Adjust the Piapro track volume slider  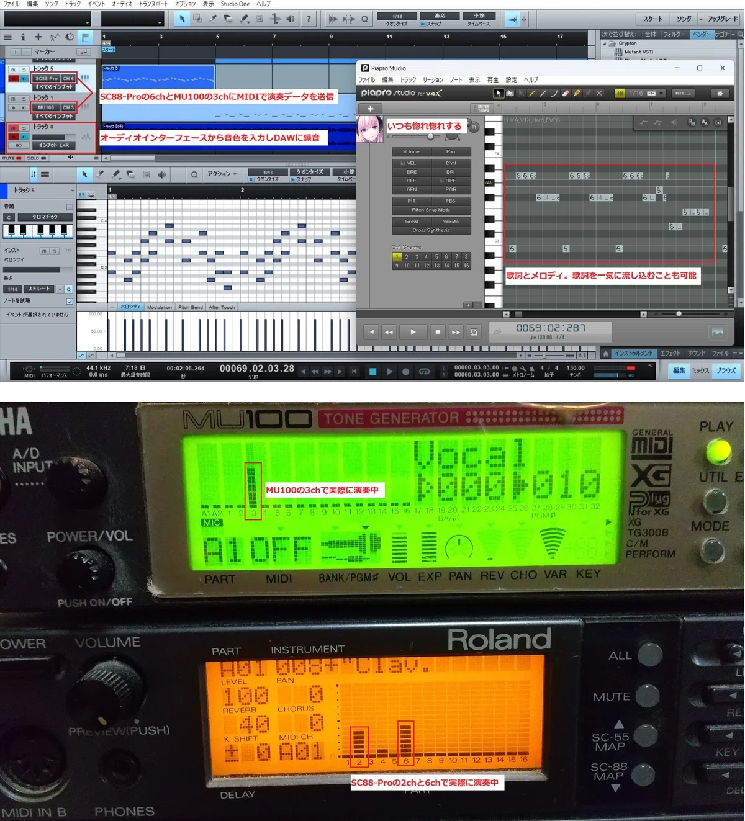431,136
